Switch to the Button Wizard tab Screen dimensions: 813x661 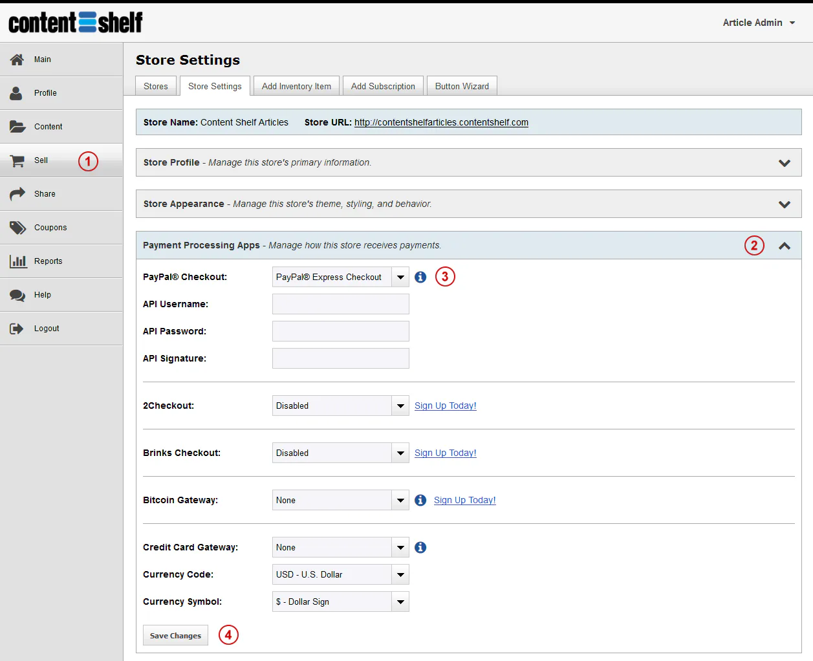(462, 86)
